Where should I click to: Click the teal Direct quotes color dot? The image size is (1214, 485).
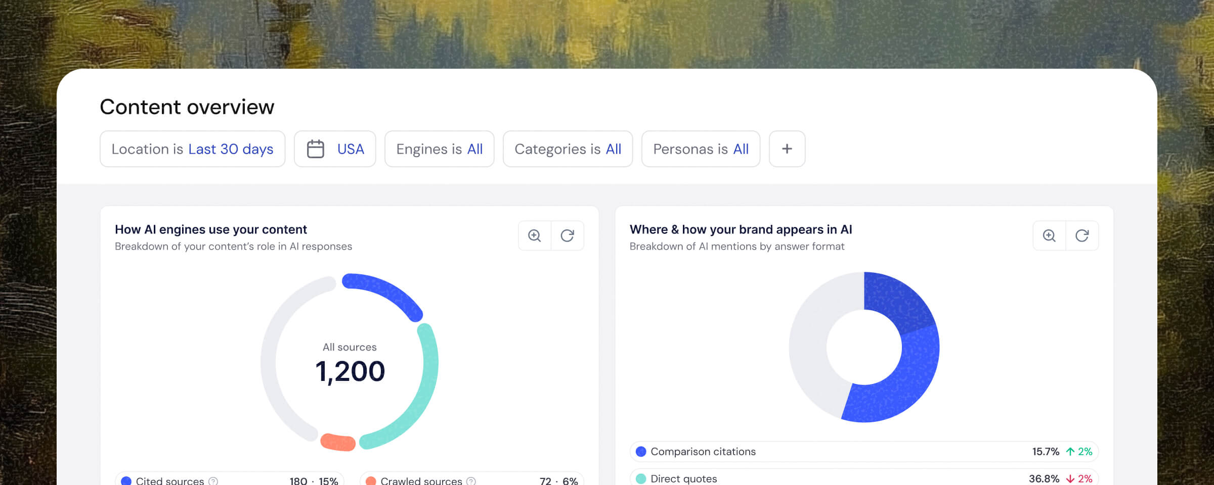click(x=641, y=479)
